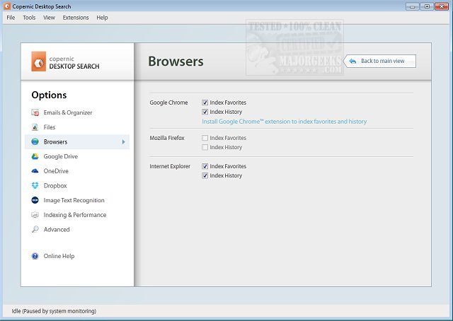Maximize the Copernic Desktop Search window
The width and height of the screenshot is (453, 321).
(427, 6)
